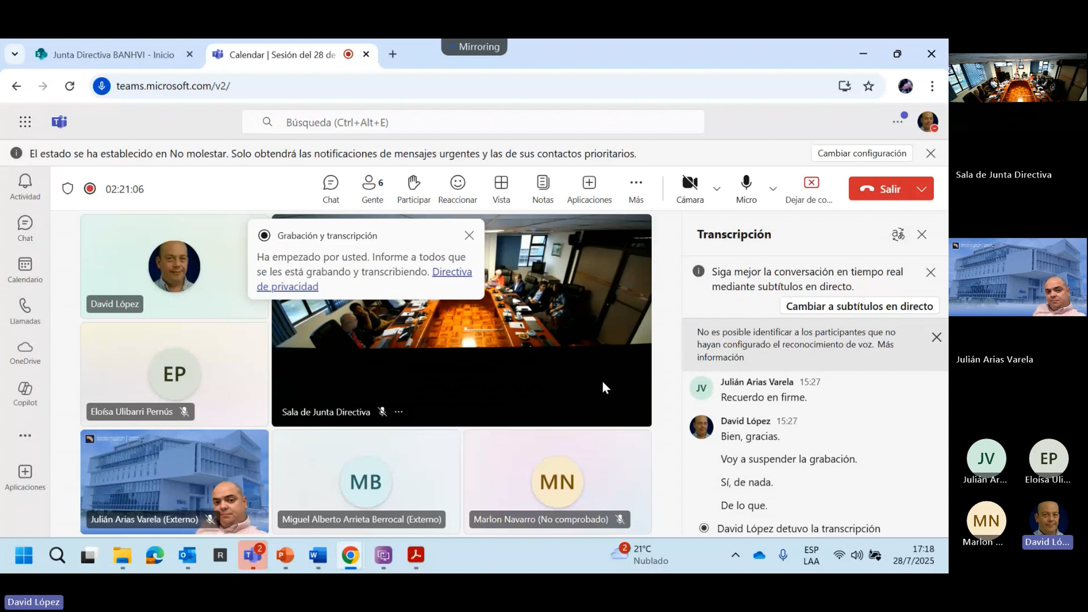
Task: Click the Teams logo icon
Action: [x=59, y=121]
